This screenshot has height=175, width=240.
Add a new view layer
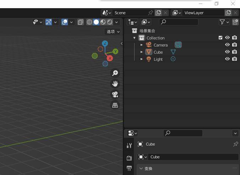[228, 13]
